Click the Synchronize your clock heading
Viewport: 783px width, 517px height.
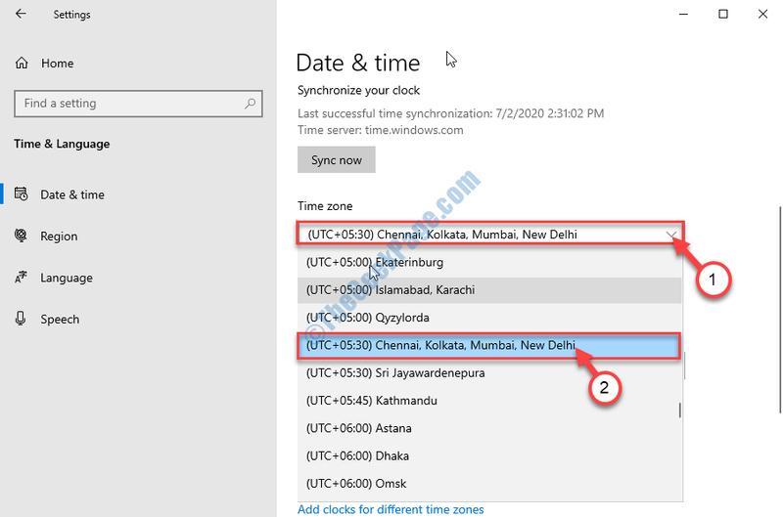(x=358, y=90)
